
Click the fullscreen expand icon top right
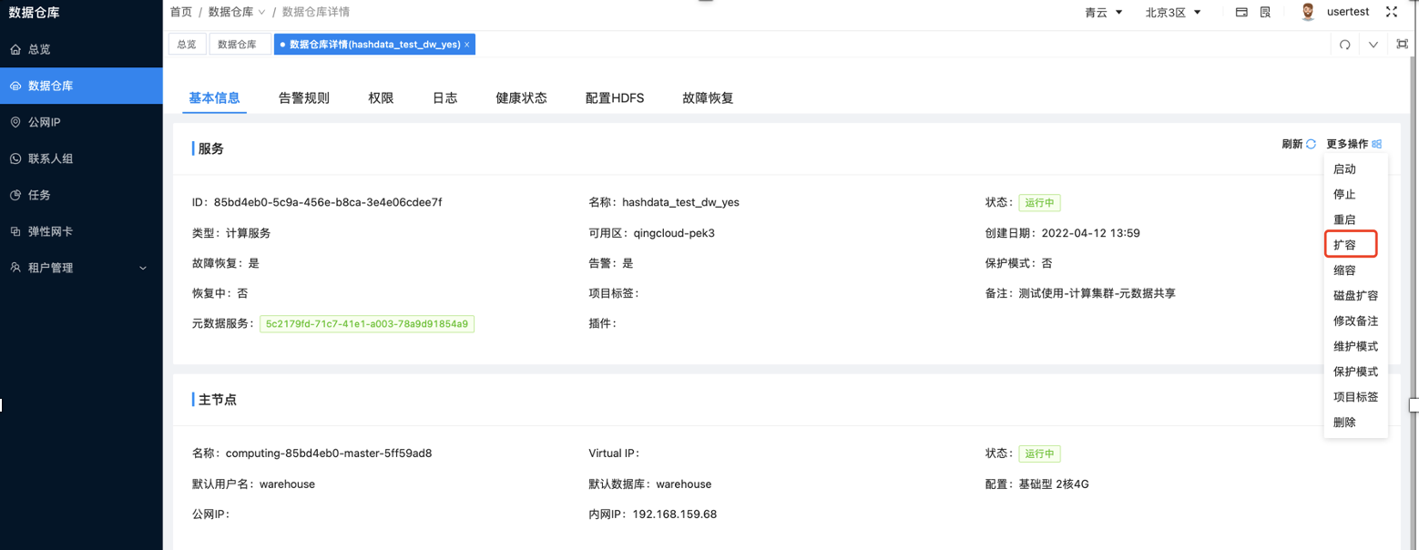(1391, 12)
